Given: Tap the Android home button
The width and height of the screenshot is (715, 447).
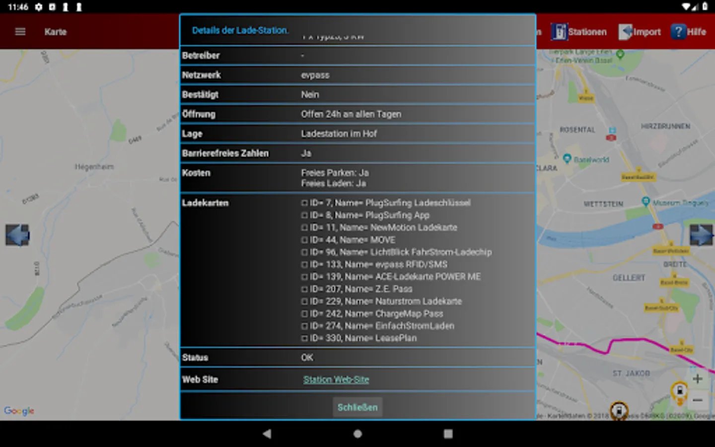Looking at the screenshot, I should (x=357, y=434).
